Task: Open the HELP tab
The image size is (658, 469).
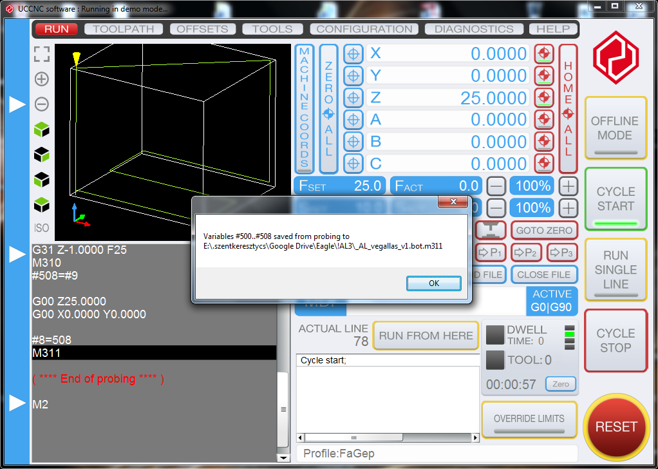Action: (x=553, y=29)
